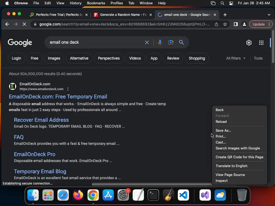Open the Google apps grid

(261, 43)
